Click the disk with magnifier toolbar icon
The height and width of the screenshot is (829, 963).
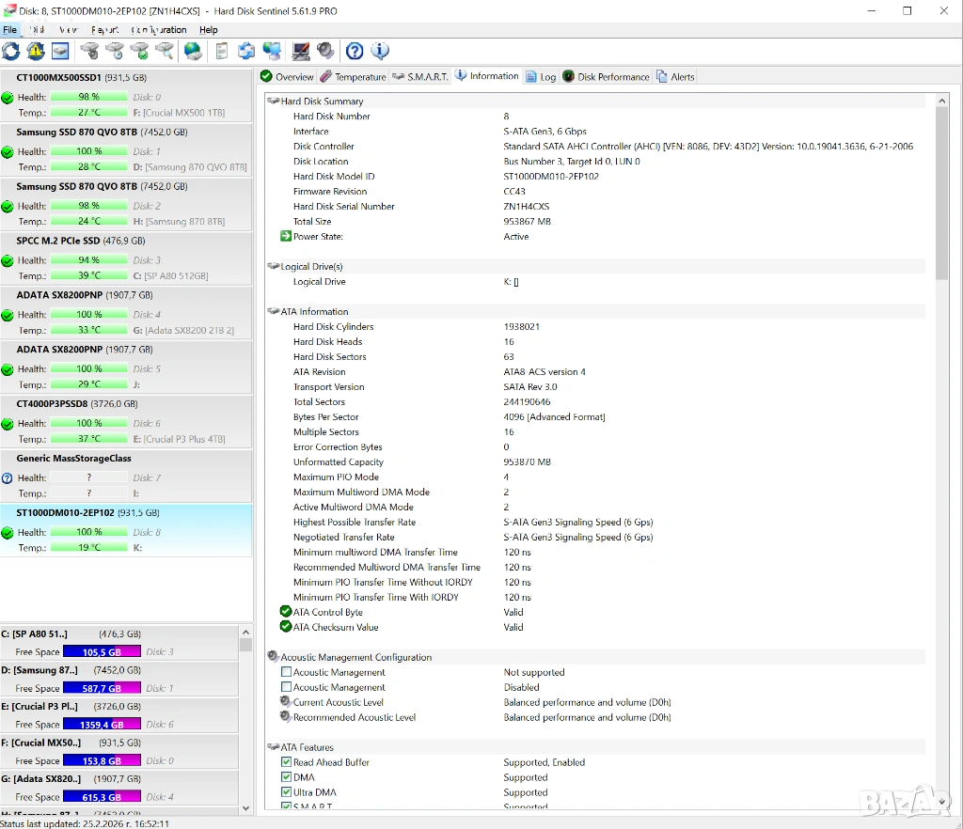(165, 51)
